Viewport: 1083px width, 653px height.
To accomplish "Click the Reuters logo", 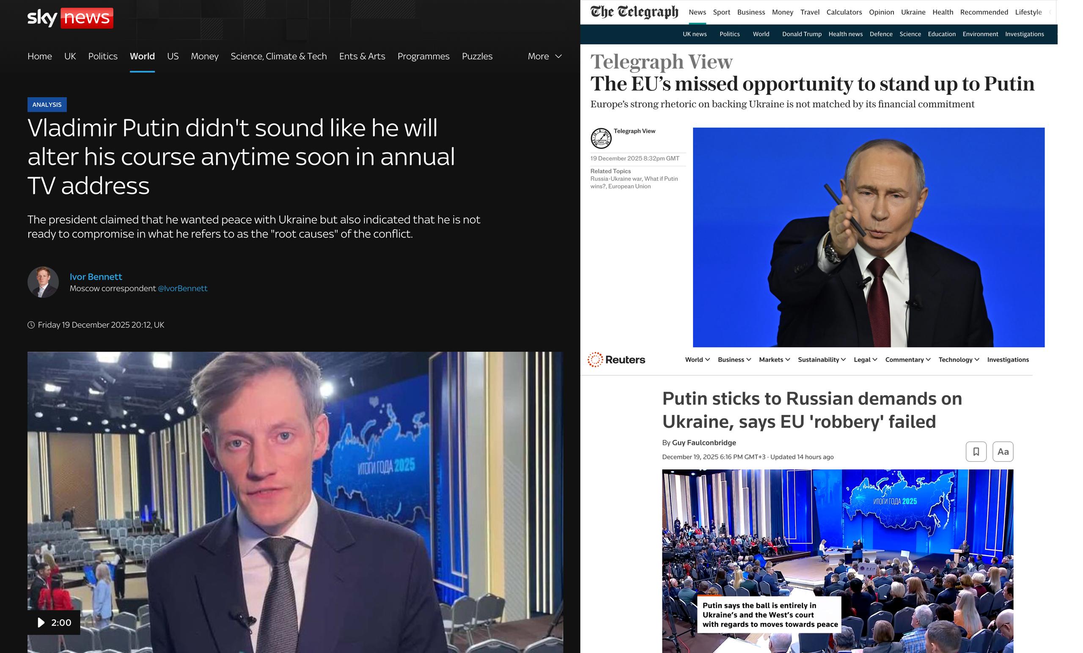I will click(616, 359).
